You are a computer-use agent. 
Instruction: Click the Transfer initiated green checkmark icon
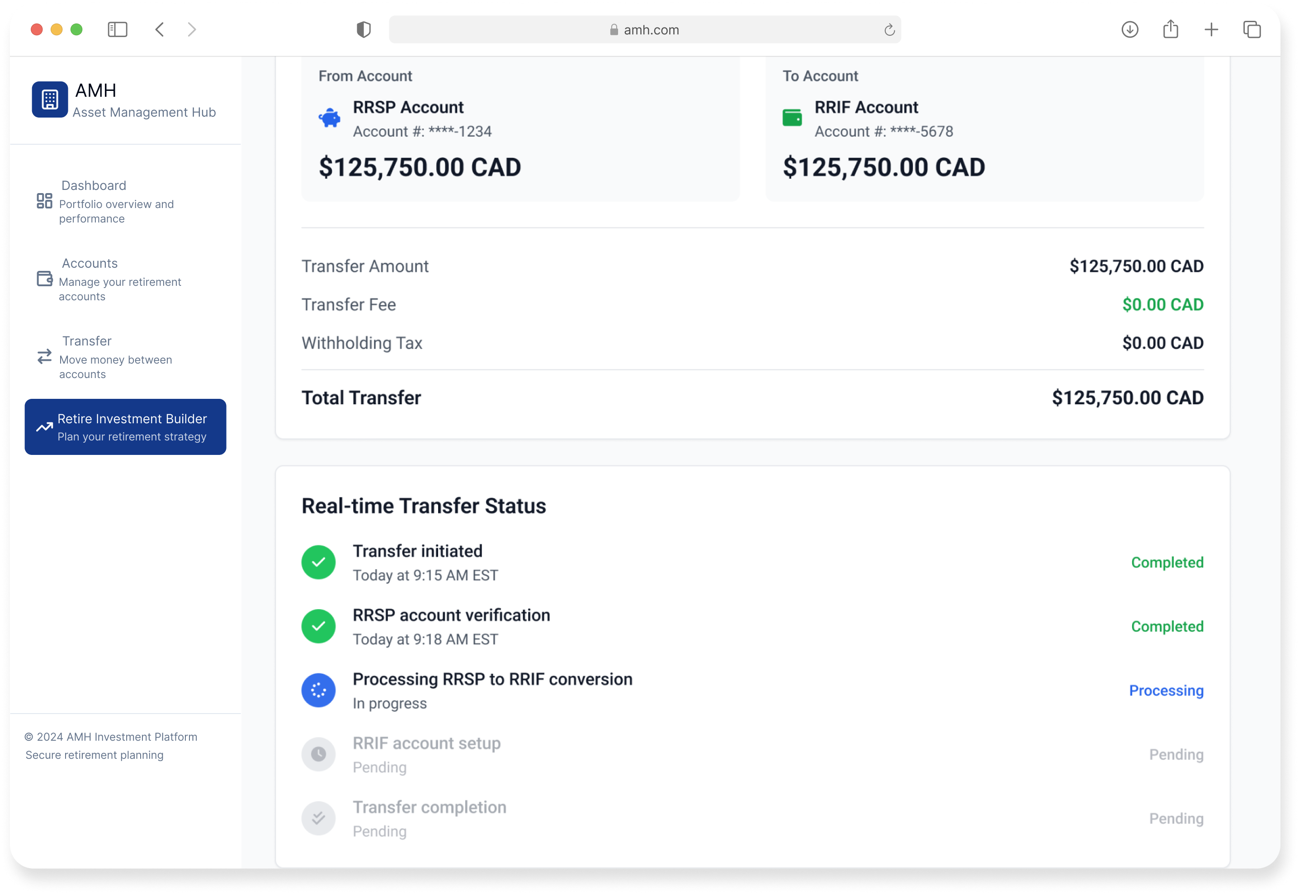(x=319, y=562)
